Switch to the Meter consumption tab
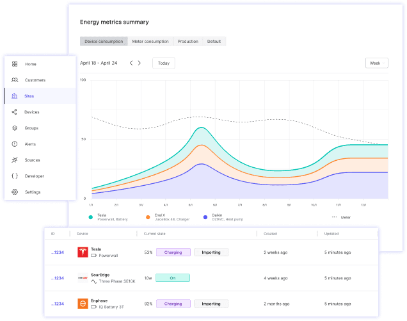Viewport: 407px width, 321px height. click(x=150, y=42)
